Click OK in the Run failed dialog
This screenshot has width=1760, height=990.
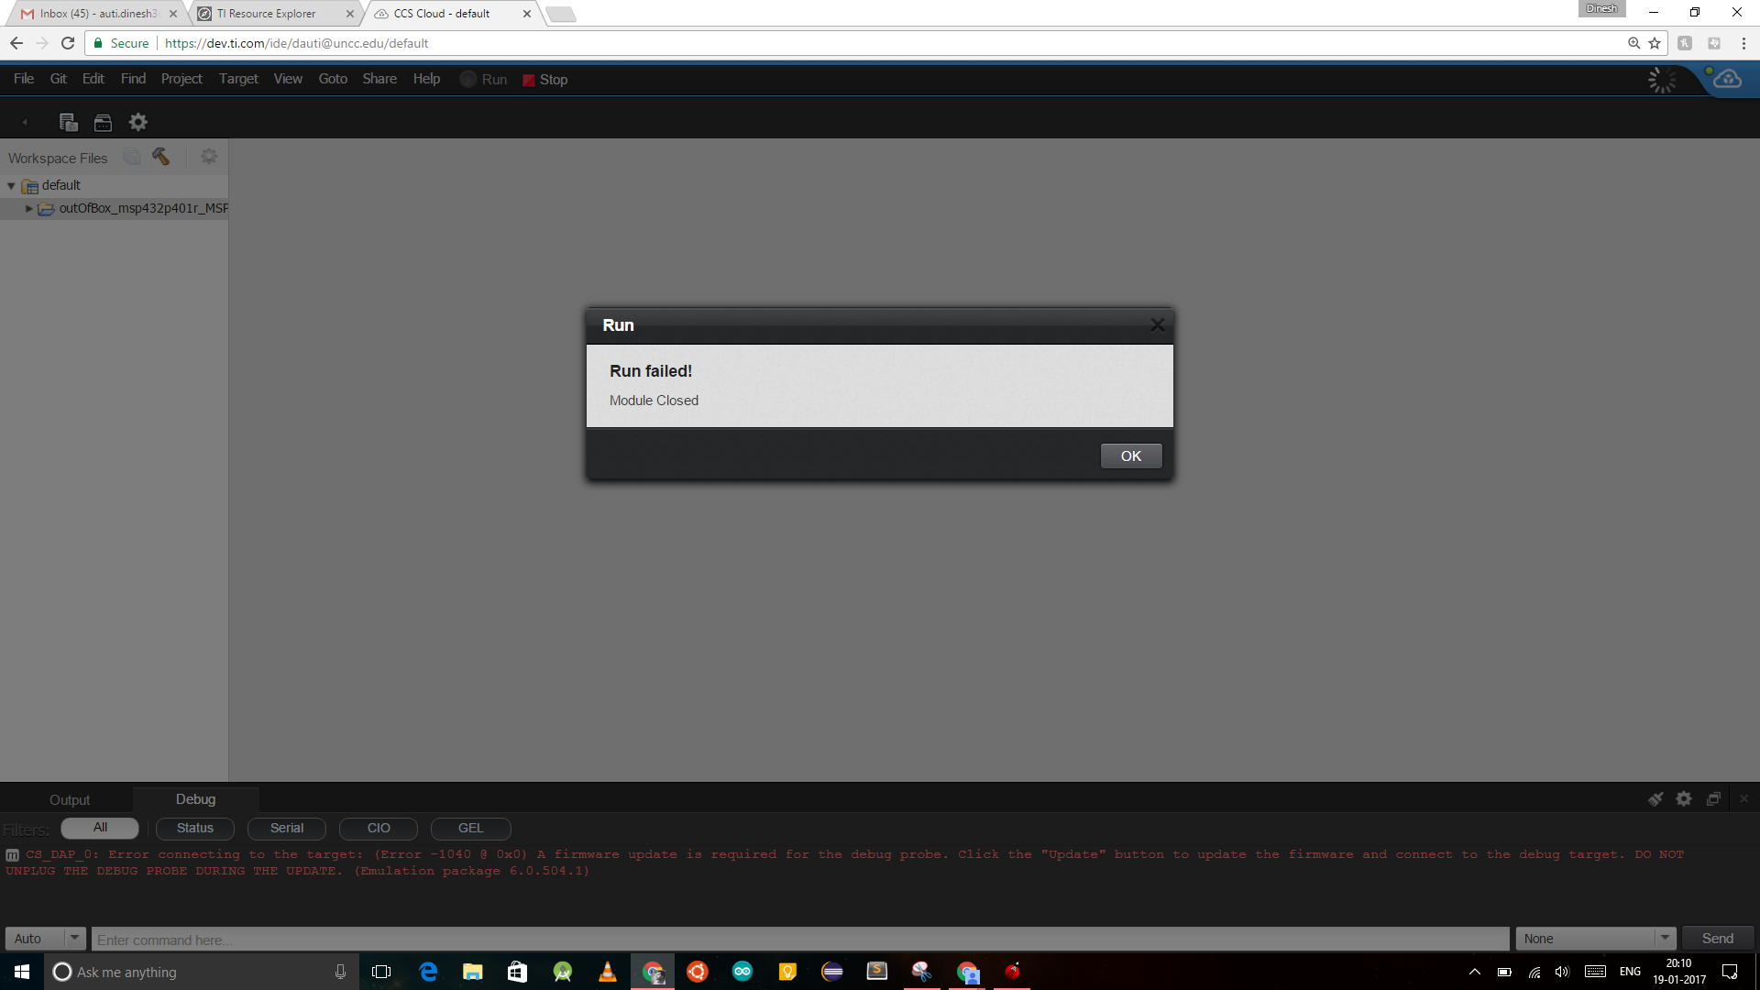pyautogui.click(x=1130, y=456)
